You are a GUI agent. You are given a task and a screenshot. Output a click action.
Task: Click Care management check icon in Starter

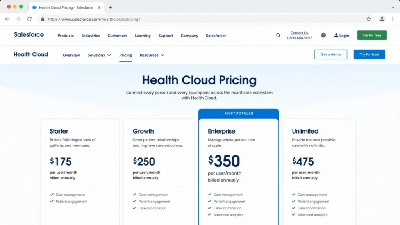pyautogui.click(x=52, y=195)
